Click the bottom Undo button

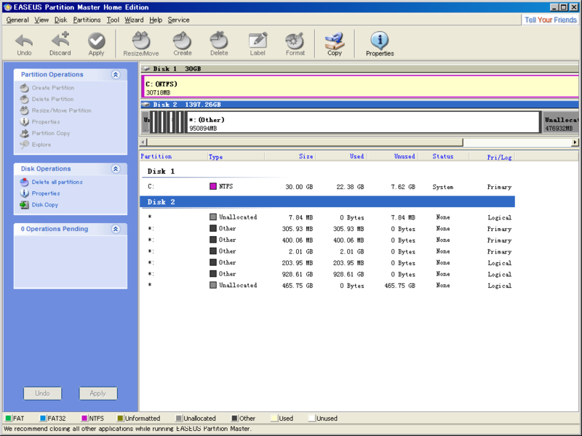click(43, 393)
